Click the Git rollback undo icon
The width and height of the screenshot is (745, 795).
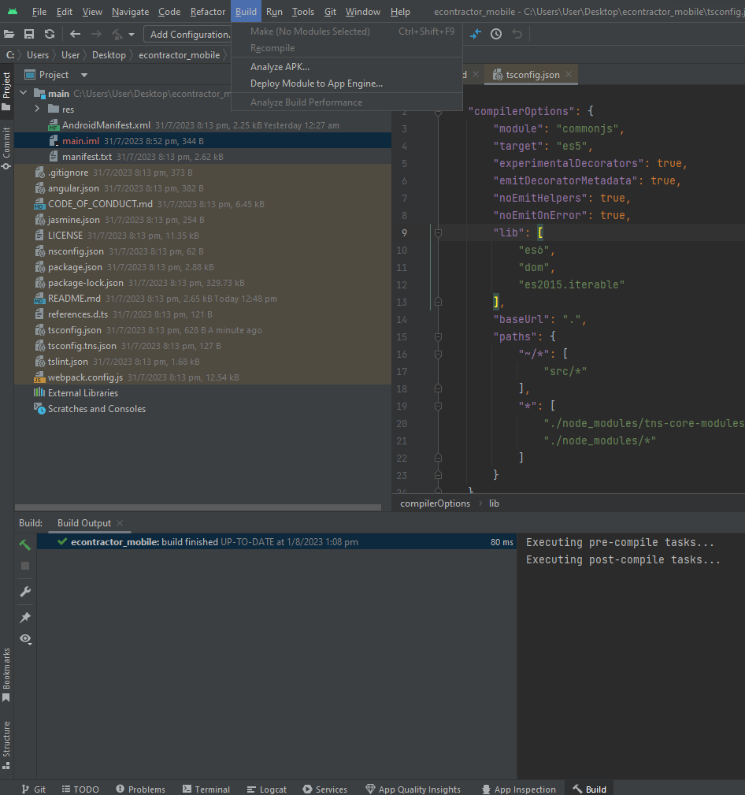point(517,34)
